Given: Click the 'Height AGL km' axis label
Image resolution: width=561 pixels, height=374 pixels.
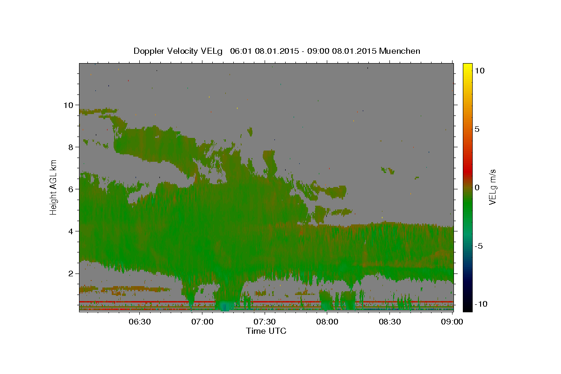Looking at the screenshot, I should tap(53, 187).
